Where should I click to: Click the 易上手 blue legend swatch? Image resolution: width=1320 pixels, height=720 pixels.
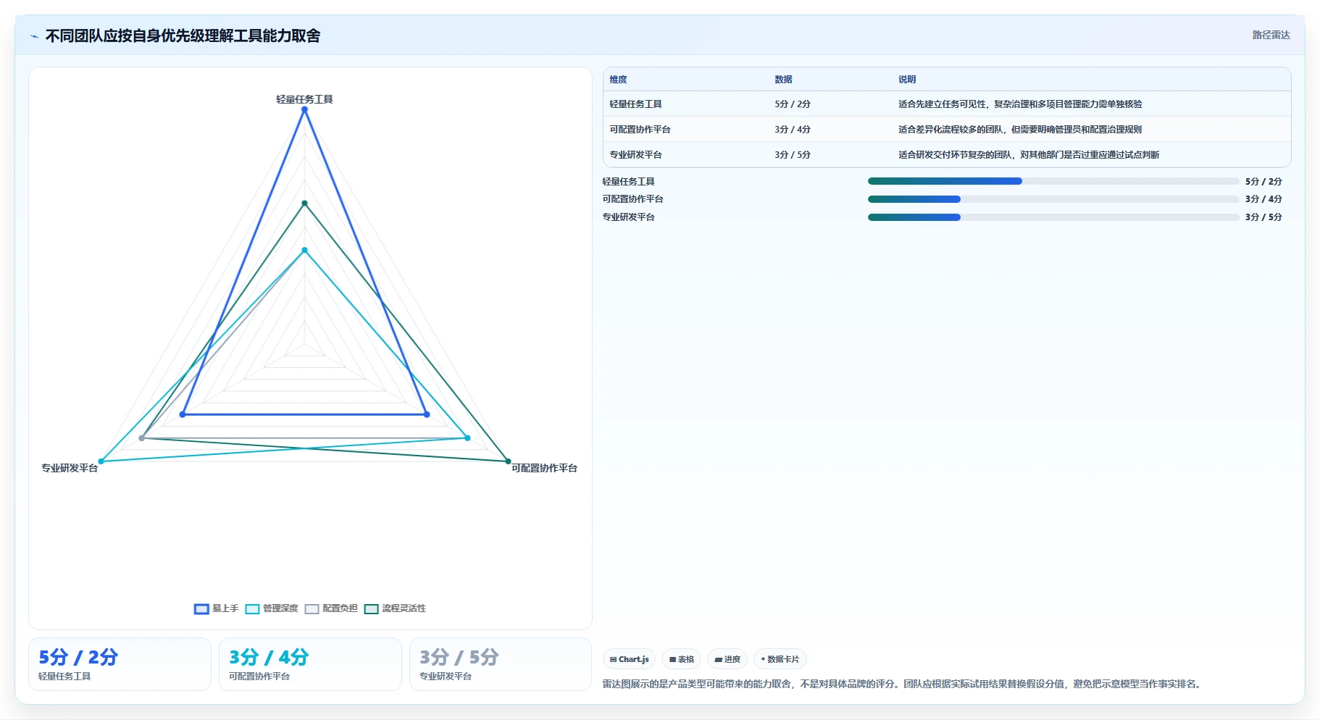pos(201,608)
